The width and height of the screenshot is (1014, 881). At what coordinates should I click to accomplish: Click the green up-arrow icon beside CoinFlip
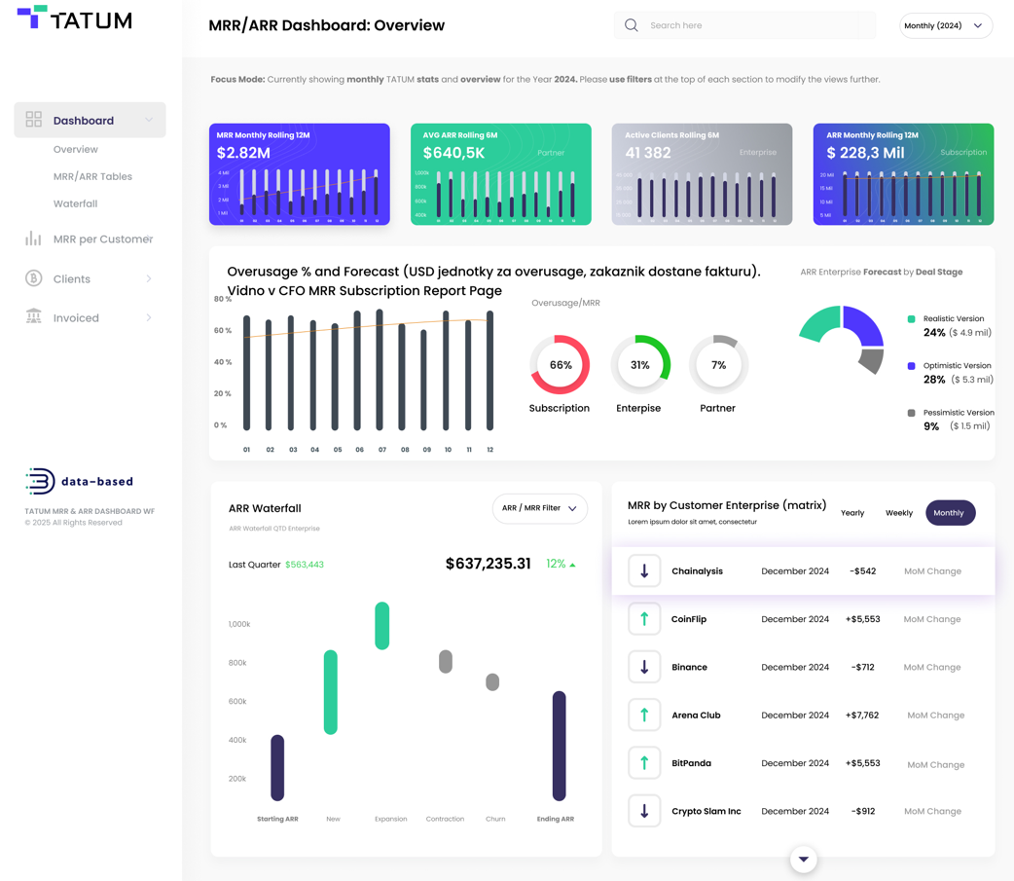pos(644,618)
